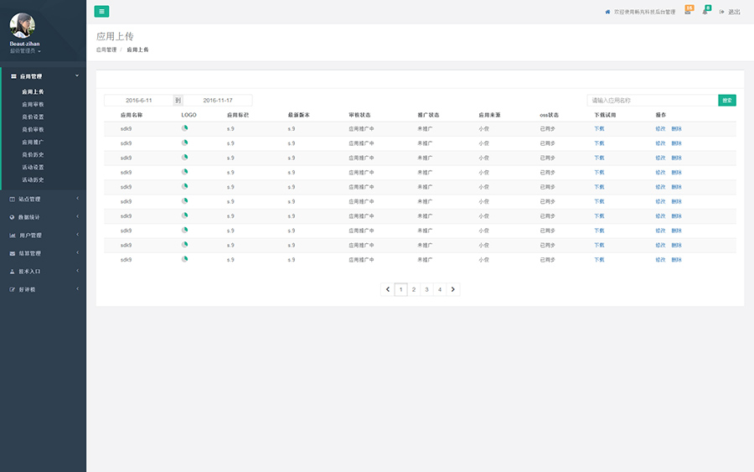Collapse the 应用管理 sidebar section
Image resolution: width=754 pixels, height=472 pixels.
pyautogui.click(x=42, y=75)
